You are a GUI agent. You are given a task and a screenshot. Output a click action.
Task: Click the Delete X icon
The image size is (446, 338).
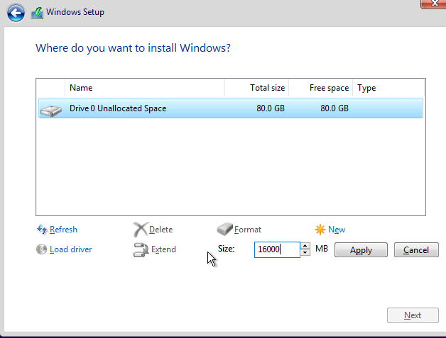coord(141,230)
